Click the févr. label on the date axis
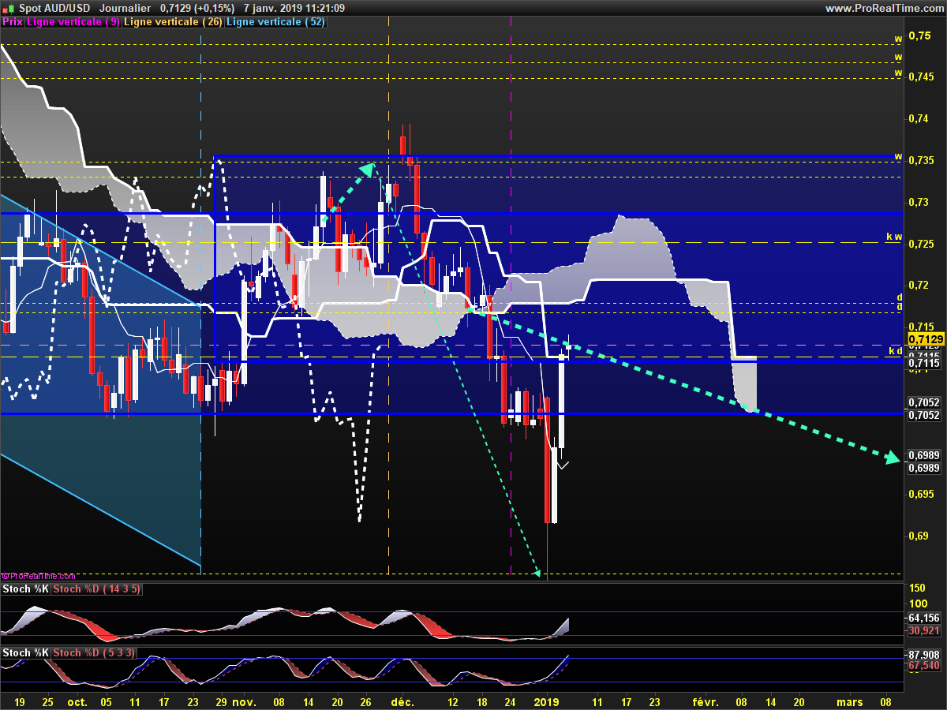This screenshot has width=947, height=710. tap(706, 701)
